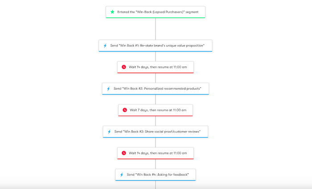Select the Personalized recommended products email step
Screen dimensions: 312x189
tap(156, 89)
